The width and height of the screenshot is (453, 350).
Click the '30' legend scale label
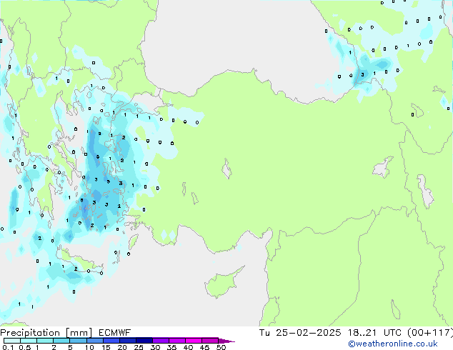tap(155, 347)
